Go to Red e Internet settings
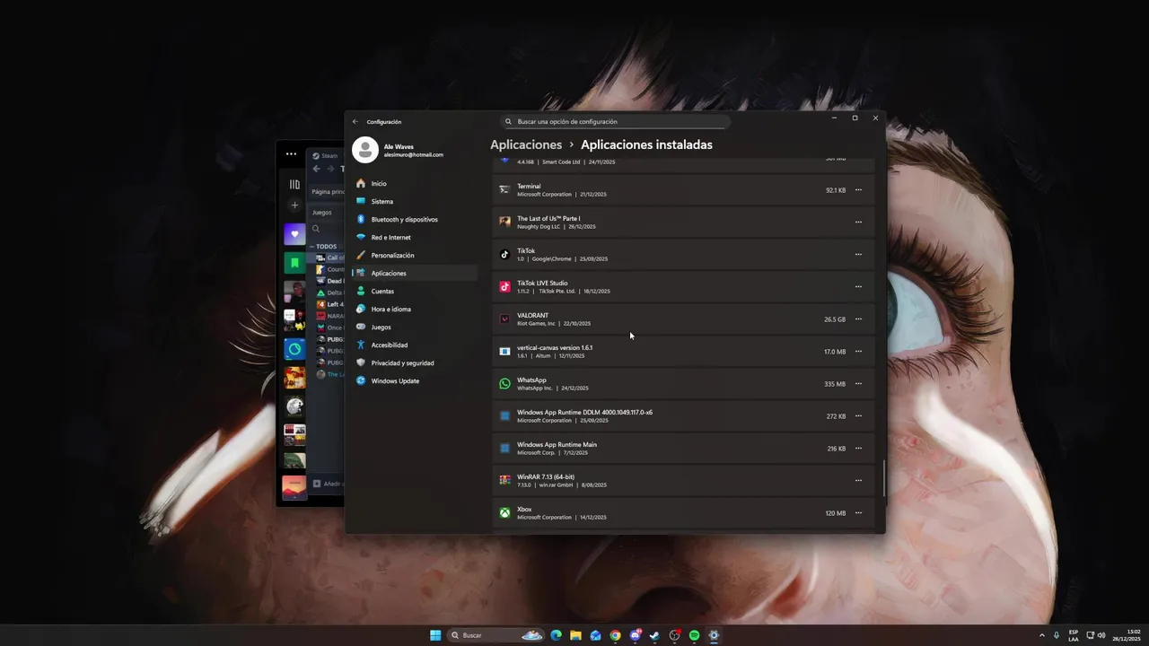1149x646 pixels. tap(416, 237)
